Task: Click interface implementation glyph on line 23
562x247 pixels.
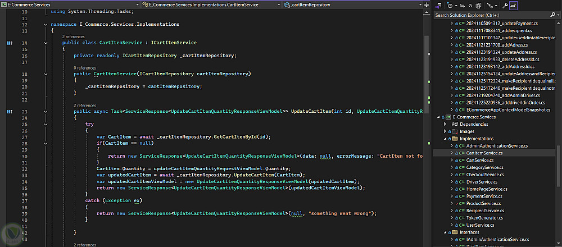Action: point(10,112)
